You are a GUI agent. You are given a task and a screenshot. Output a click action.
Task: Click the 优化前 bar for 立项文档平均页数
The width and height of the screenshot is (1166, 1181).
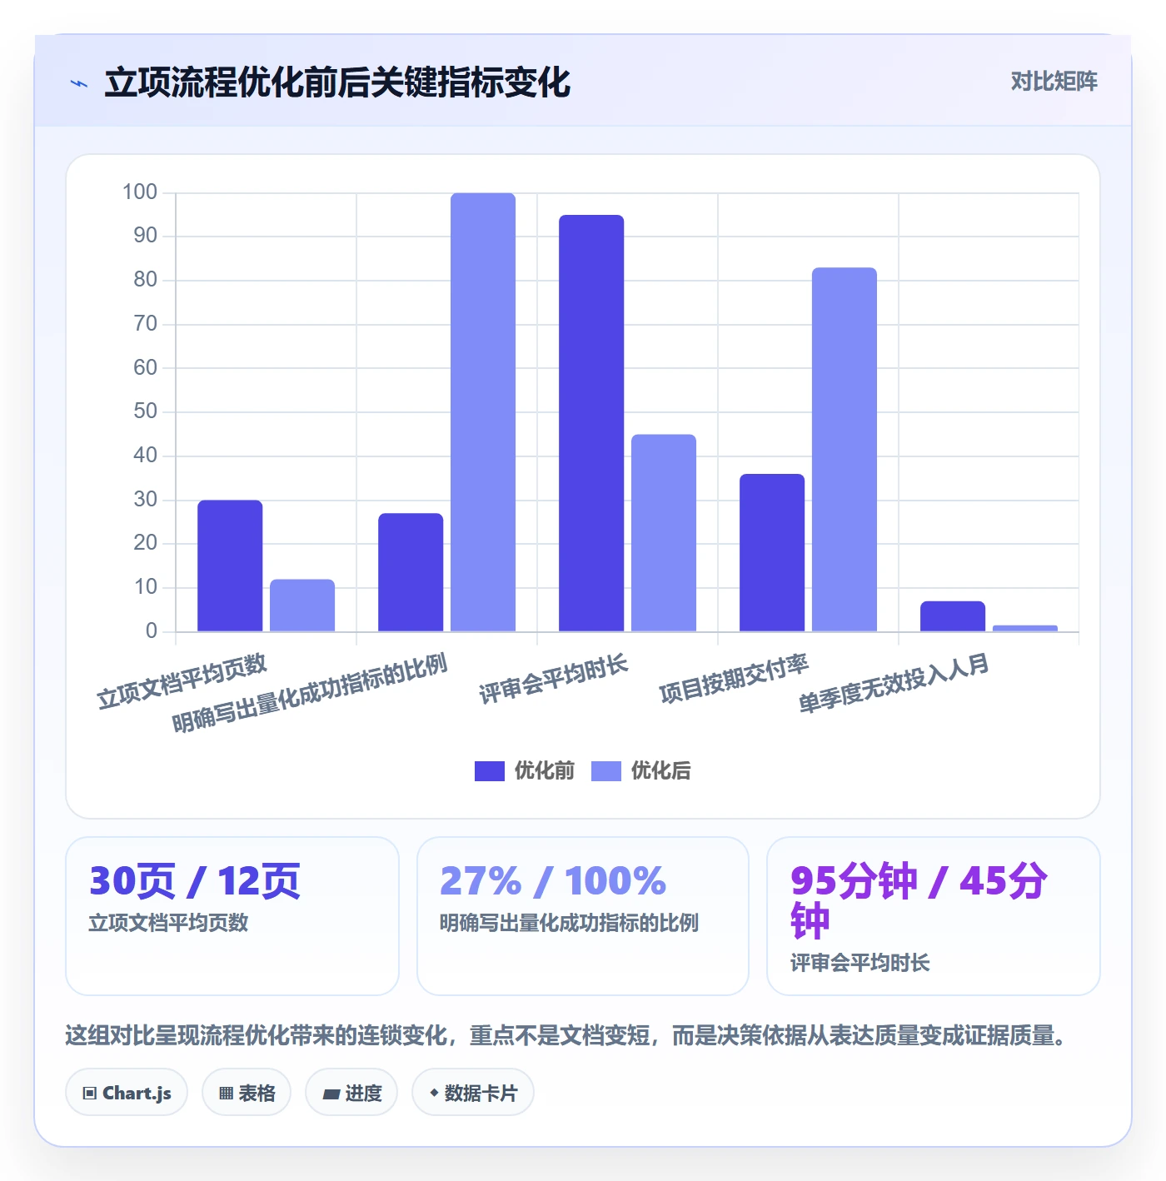tap(230, 566)
